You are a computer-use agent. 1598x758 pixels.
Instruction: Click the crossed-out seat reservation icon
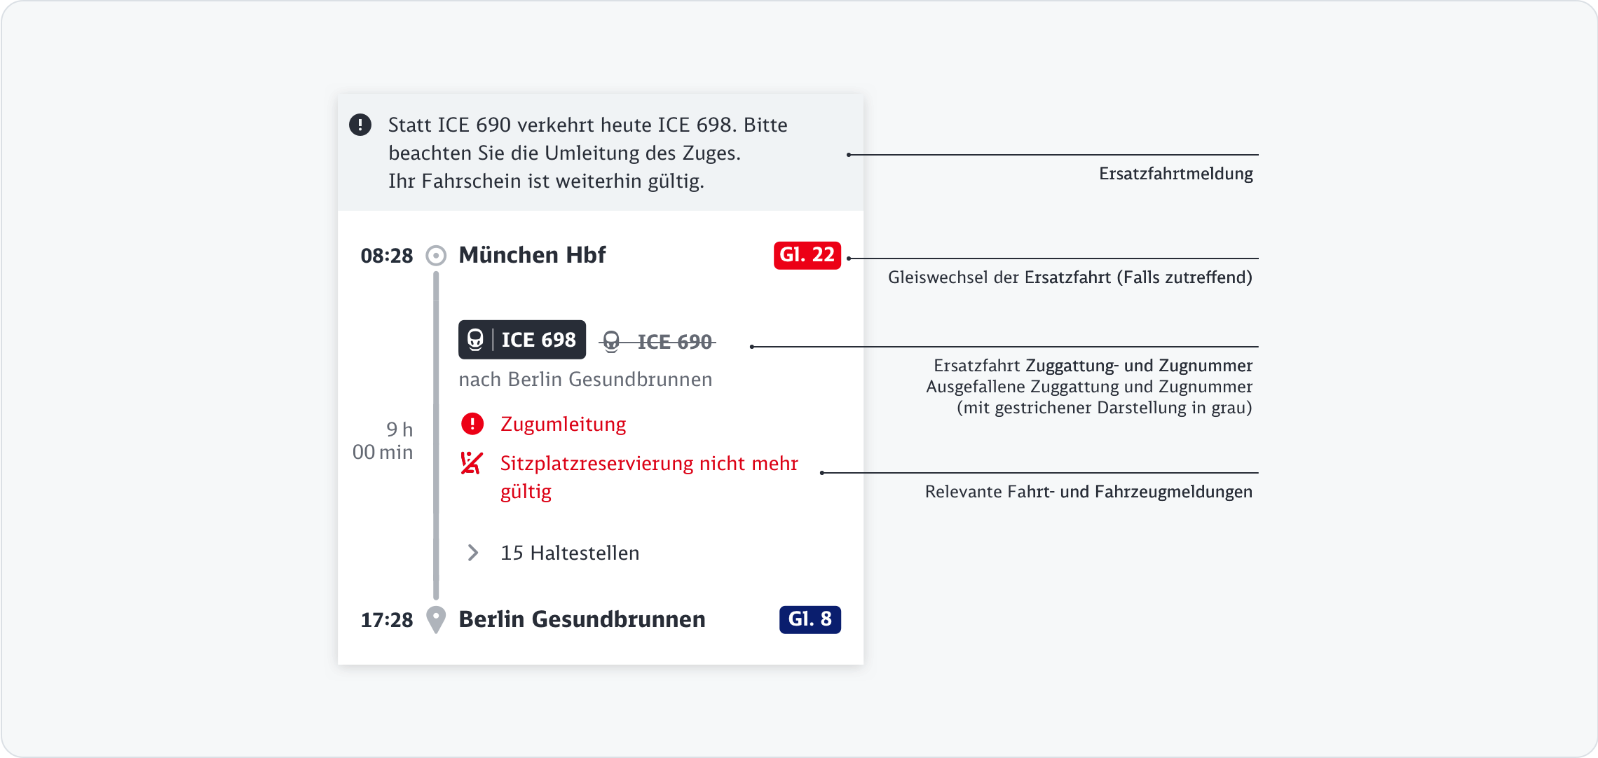click(472, 463)
